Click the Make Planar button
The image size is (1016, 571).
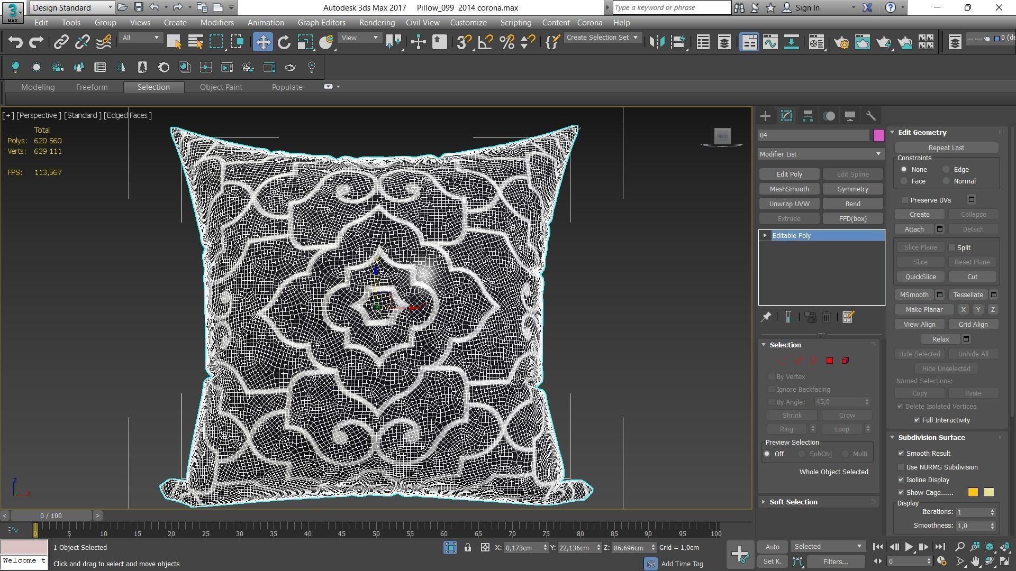924,309
